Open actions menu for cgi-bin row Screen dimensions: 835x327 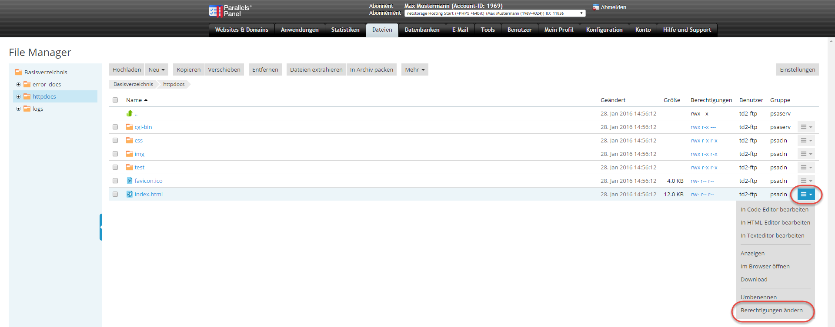coord(806,127)
